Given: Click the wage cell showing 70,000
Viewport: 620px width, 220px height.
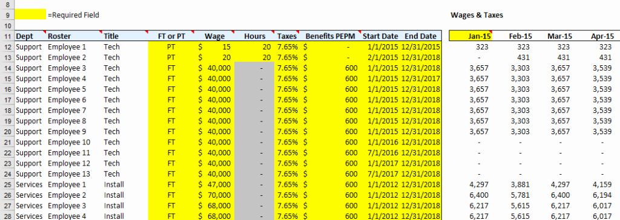Looking at the screenshot, I should tap(214, 195).
